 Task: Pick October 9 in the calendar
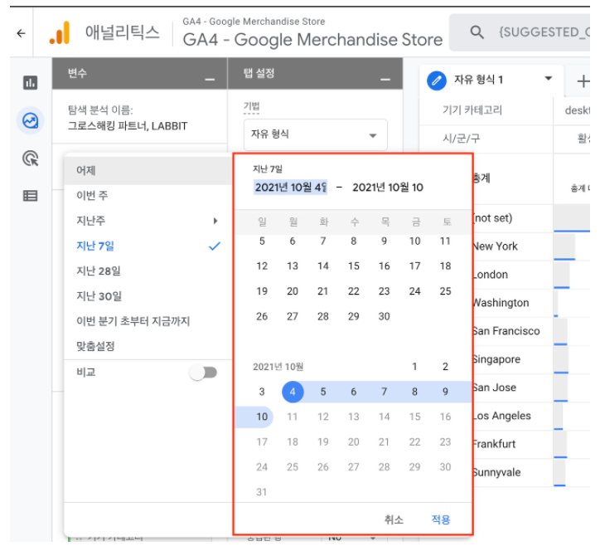tap(445, 392)
